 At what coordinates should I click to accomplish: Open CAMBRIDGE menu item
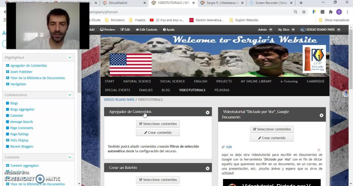(316, 81)
